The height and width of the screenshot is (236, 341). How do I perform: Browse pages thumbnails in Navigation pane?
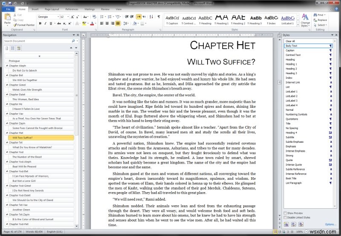(x=13, y=48)
